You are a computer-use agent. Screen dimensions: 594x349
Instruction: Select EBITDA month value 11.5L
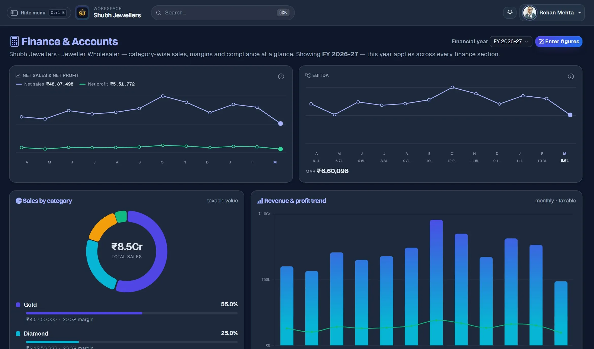point(474,161)
